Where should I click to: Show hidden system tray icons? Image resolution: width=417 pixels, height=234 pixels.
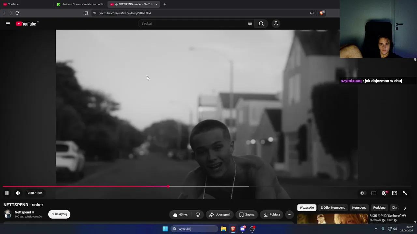[376, 229]
